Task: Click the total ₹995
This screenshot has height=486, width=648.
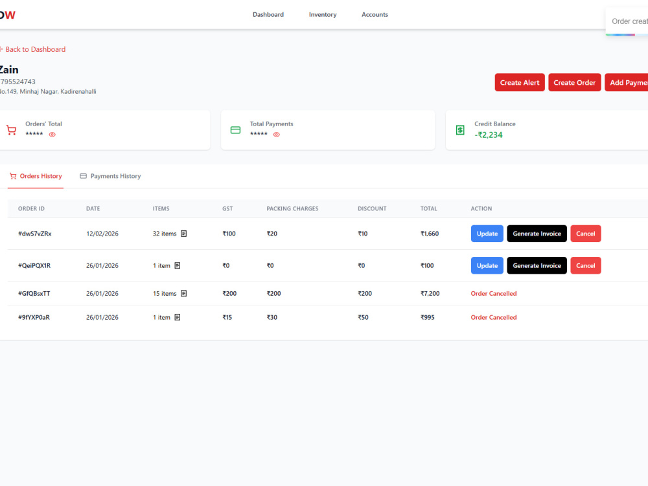Action: tap(427, 317)
